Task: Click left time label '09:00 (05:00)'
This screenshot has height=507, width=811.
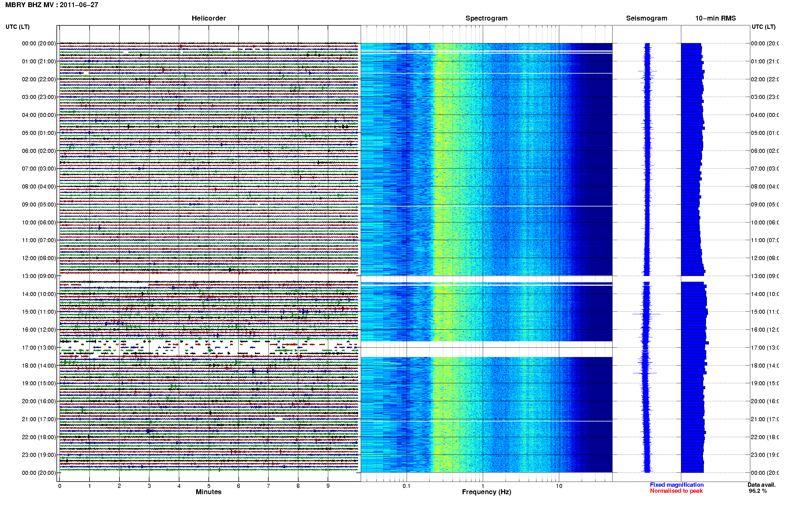Action: click(x=38, y=204)
